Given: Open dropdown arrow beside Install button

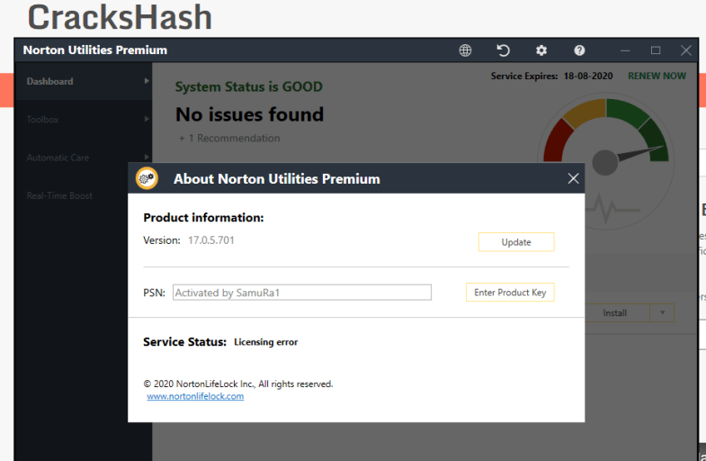Looking at the screenshot, I should pyautogui.click(x=662, y=313).
